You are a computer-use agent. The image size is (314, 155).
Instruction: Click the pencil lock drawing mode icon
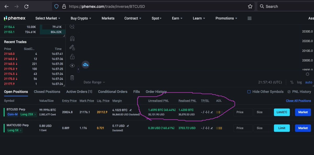click(x=72, y=47)
